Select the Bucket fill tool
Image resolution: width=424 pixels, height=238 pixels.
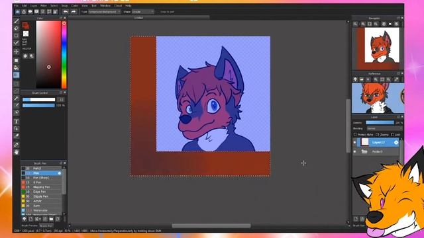(17, 67)
